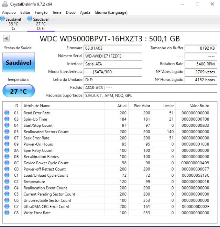Viewport: 220px width, 227px height.
Task: Select the C: drive tab at 35 °C
Action: [13, 24]
